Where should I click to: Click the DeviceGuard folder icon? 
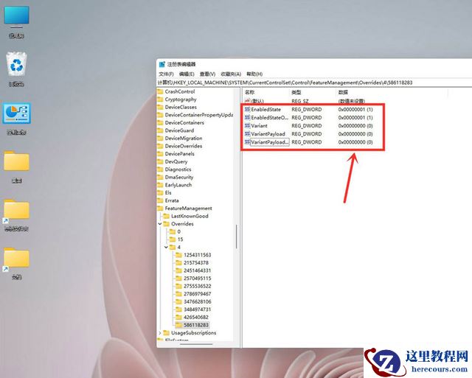pos(160,130)
